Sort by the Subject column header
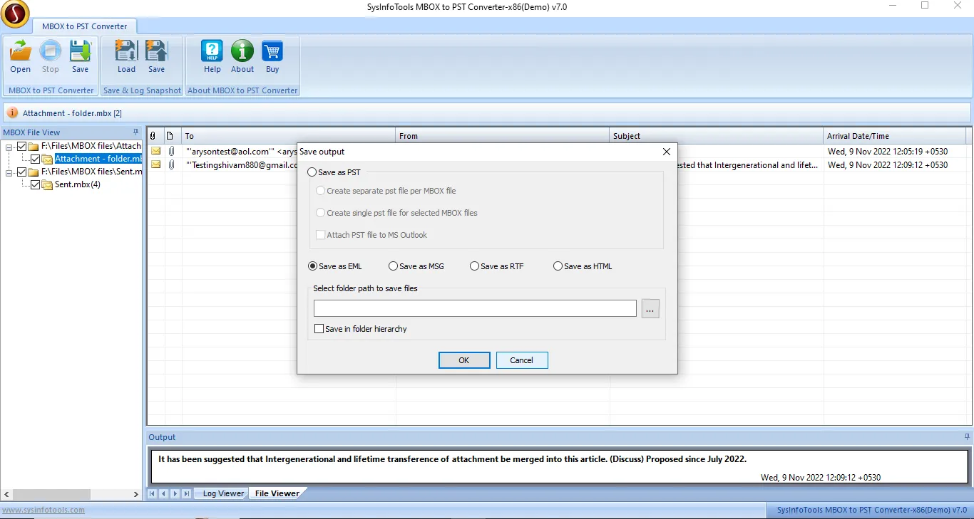This screenshot has width=974, height=519. point(717,136)
